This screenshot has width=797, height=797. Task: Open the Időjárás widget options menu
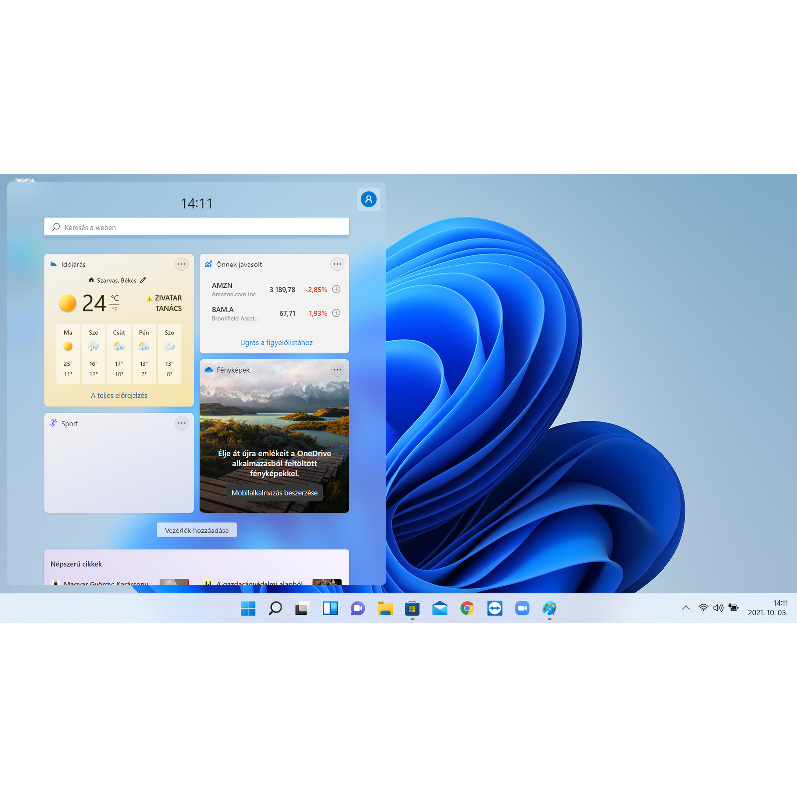(x=182, y=264)
